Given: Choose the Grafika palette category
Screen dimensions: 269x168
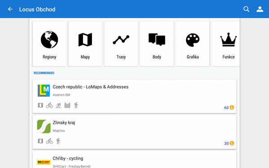Looking at the screenshot, I should coord(193,44).
